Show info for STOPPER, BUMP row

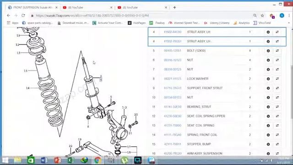pyautogui.click(x=268, y=144)
